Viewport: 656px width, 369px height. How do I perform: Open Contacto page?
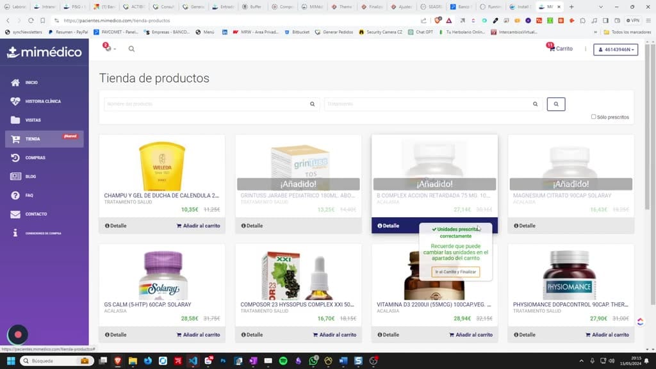44,214
